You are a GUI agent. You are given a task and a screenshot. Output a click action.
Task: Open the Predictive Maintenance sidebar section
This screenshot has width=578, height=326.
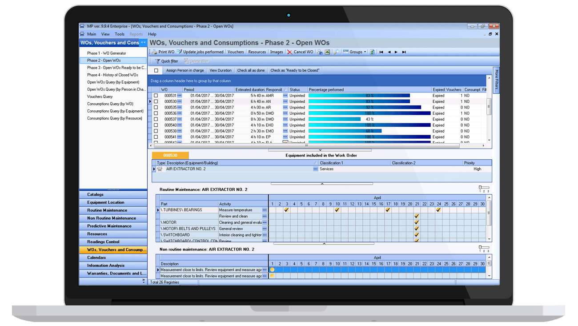coord(113,226)
